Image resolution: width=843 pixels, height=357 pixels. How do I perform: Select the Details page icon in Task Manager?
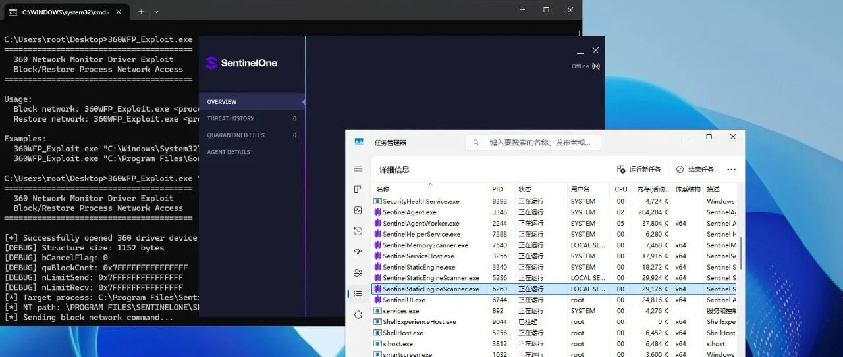click(358, 293)
